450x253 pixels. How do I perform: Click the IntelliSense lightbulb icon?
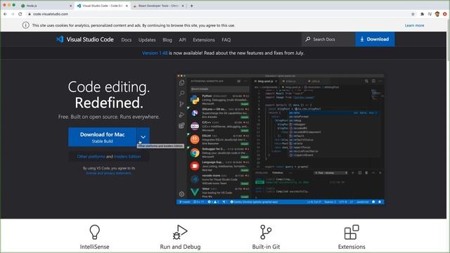[x=94, y=232]
